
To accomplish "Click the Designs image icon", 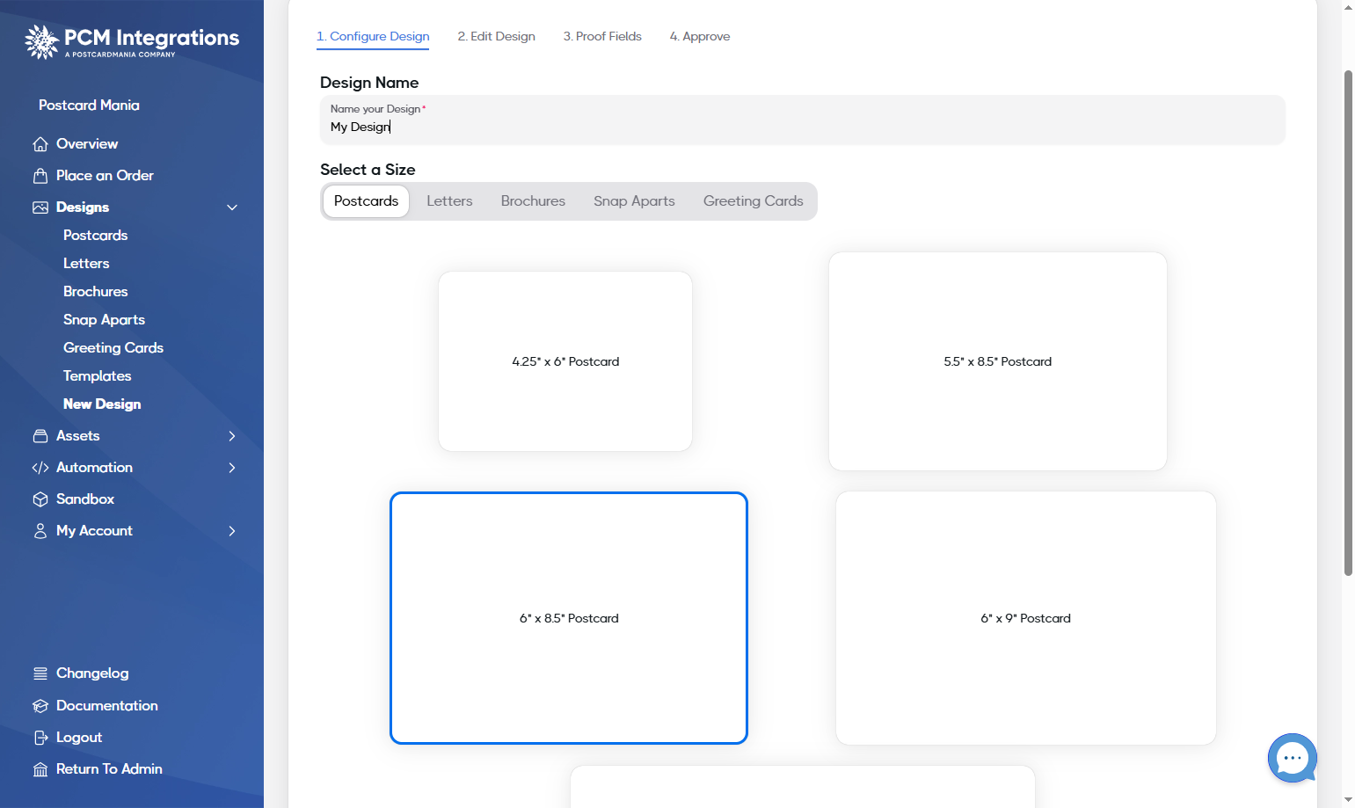I will (40, 207).
